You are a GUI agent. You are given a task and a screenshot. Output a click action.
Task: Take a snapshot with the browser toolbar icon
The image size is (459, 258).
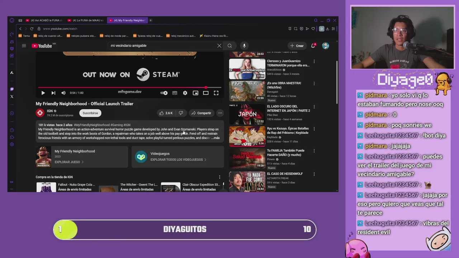pos(295,29)
